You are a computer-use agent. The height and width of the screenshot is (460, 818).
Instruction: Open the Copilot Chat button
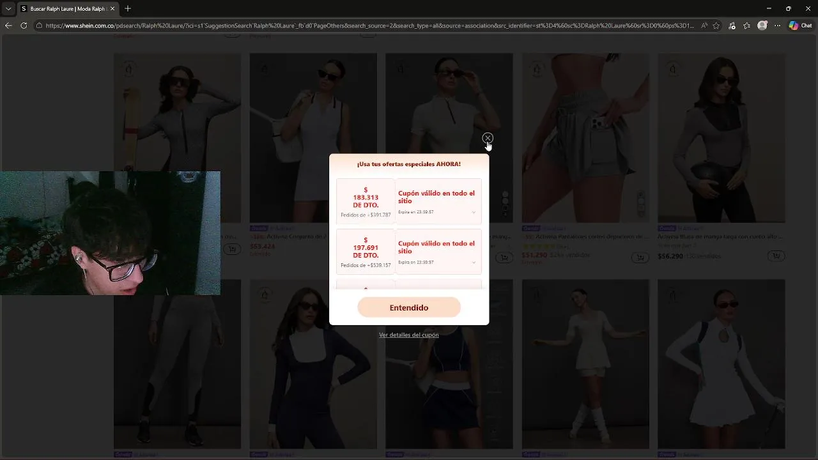pos(801,26)
